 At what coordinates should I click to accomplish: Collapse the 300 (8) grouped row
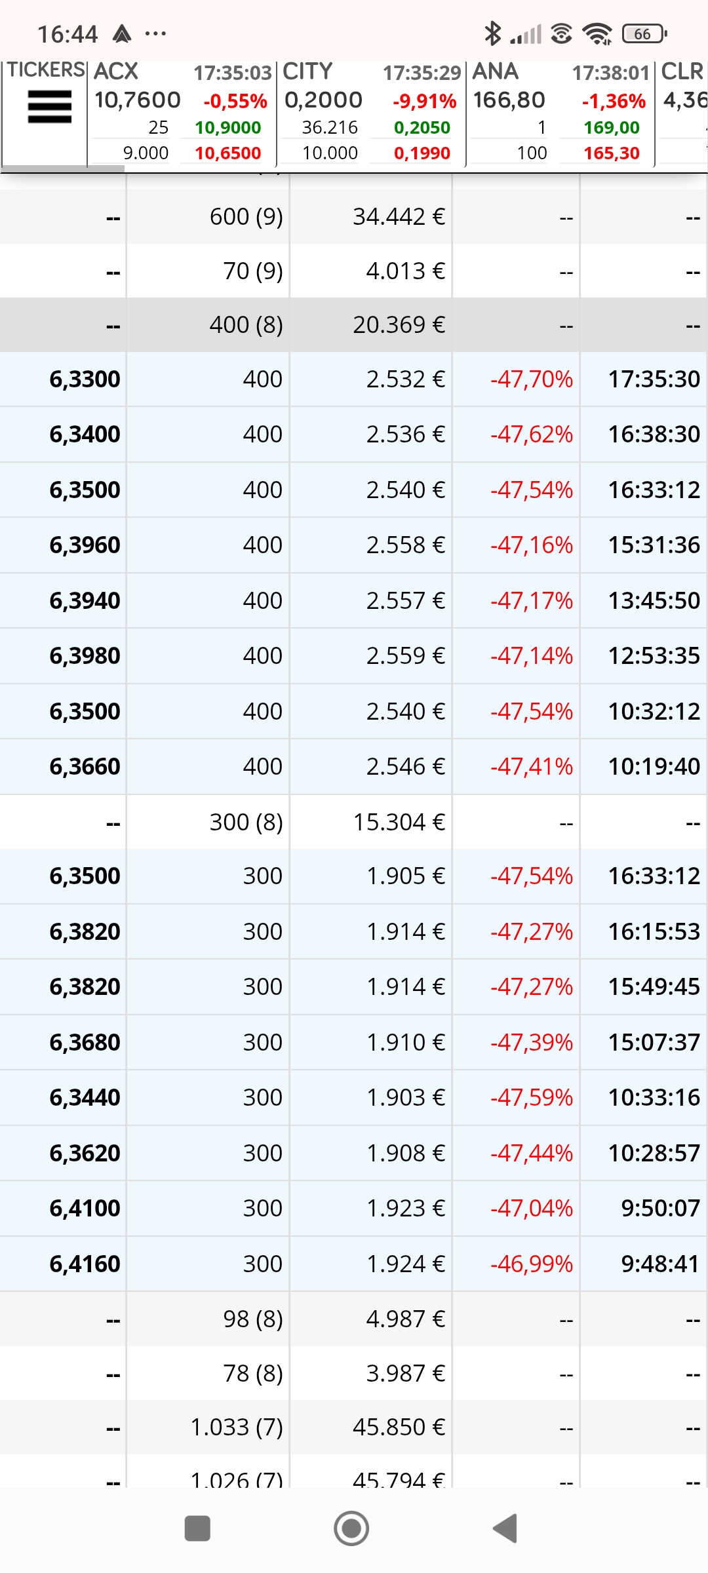tap(354, 822)
